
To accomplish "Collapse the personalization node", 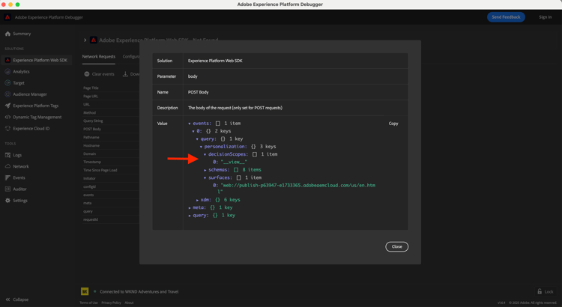I will pos(201,147).
